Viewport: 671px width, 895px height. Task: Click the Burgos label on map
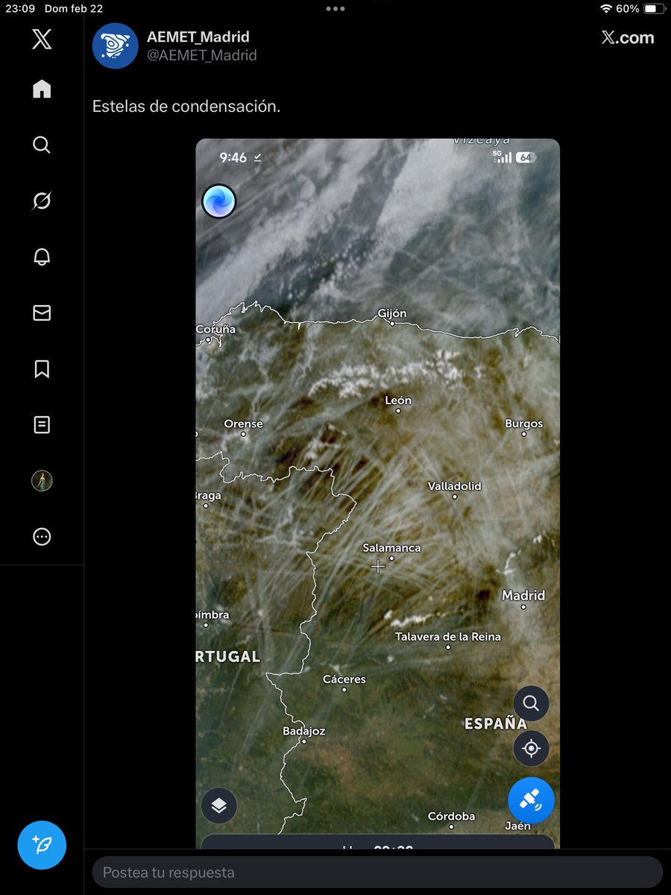524,423
